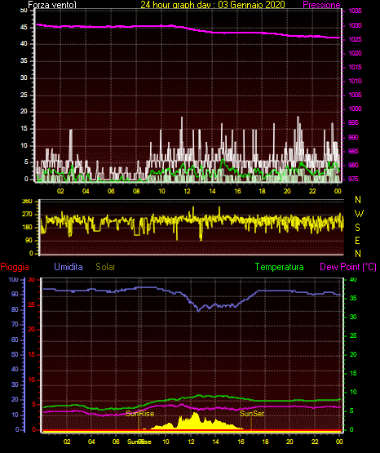Click the 'SunSet' marker label in the lower chart
380x453 pixels.
click(x=252, y=414)
